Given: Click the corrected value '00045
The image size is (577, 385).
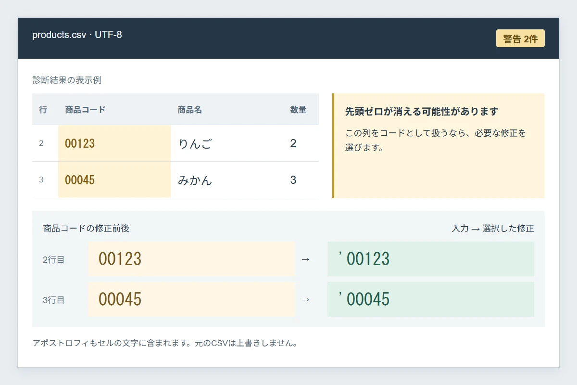Looking at the screenshot, I should (x=431, y=299).
